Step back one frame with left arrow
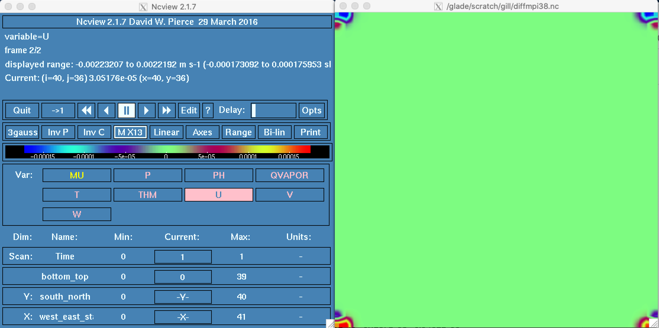 106,111
